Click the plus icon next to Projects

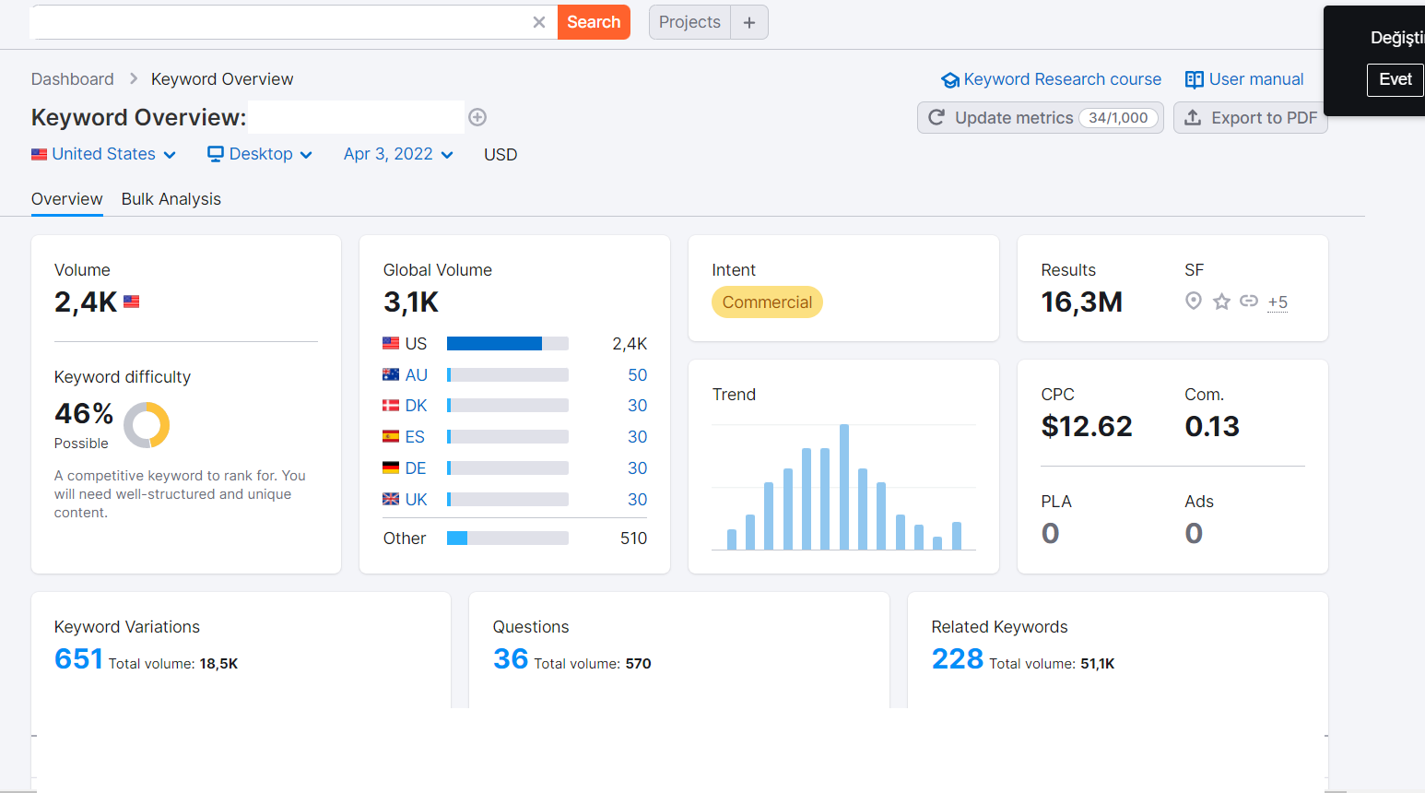point(749,22)
